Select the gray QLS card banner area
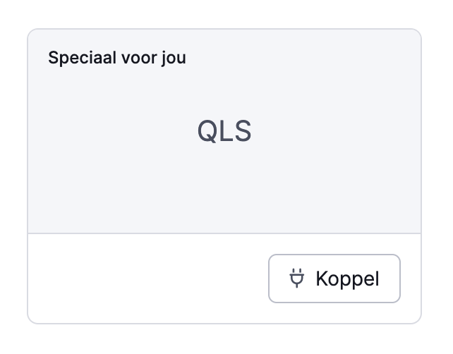This screenshot has height=354, width=453. tap(224, 131)
